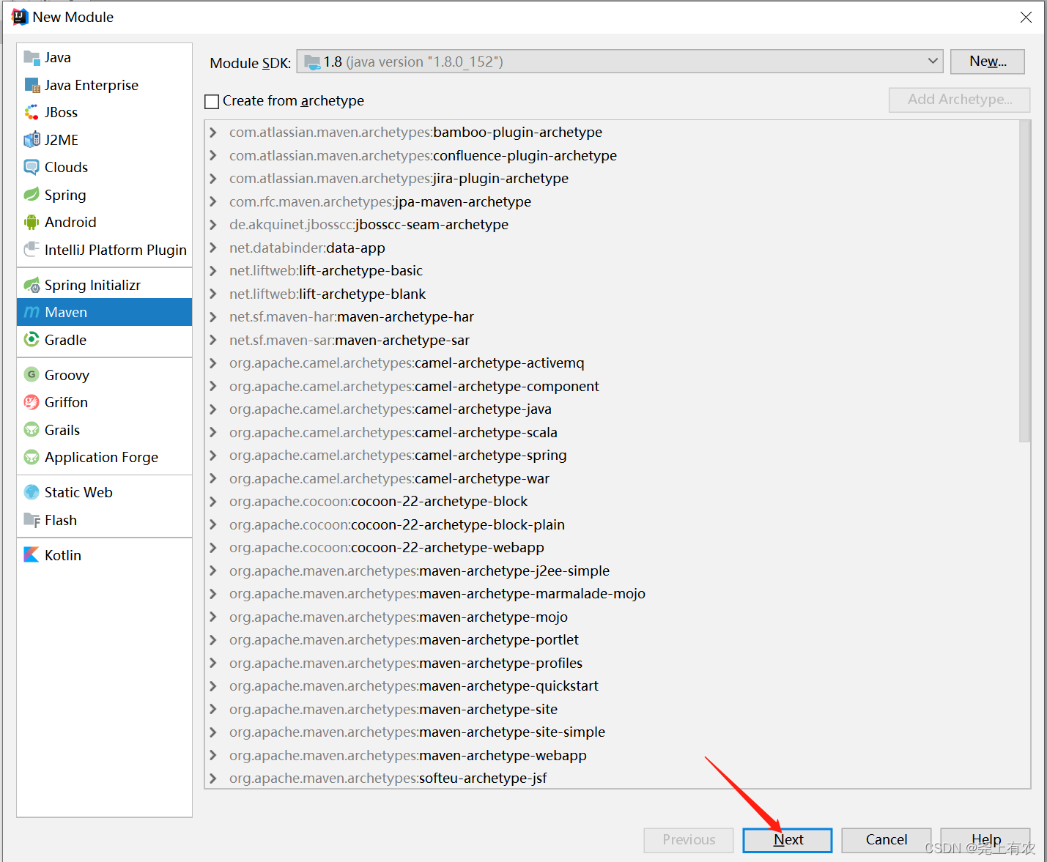Click the Spring Initializr icon
This screenshot has height=862, width=1047.
tap(32, 285)
